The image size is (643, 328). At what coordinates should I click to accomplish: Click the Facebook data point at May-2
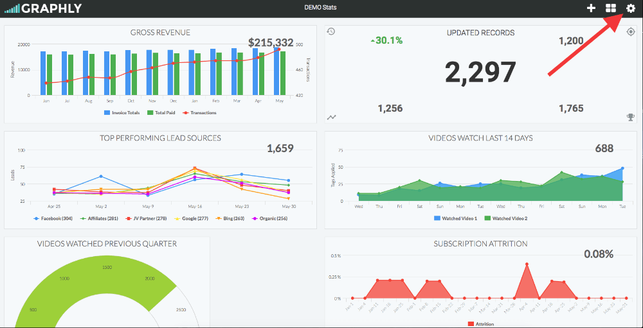(x=101, y=177)
